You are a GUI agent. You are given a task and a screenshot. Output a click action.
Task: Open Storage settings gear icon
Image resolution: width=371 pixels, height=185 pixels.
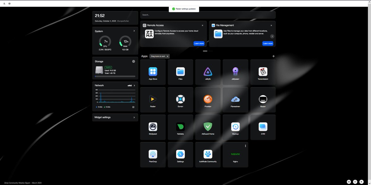point(134,61)
